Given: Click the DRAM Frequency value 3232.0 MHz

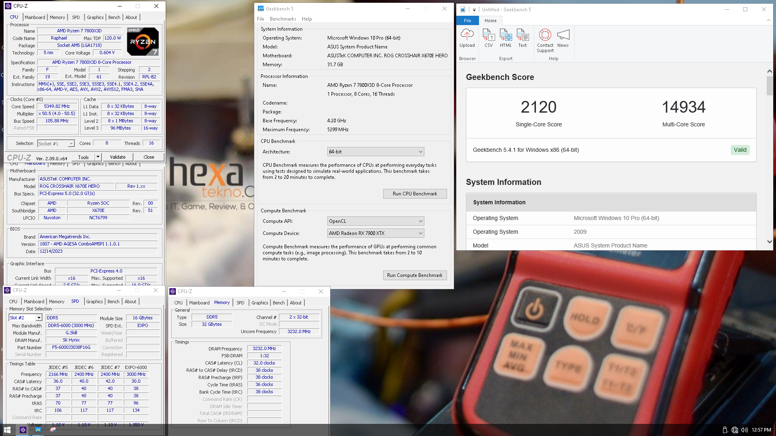Looking at the screenshot, I should 264,348.
